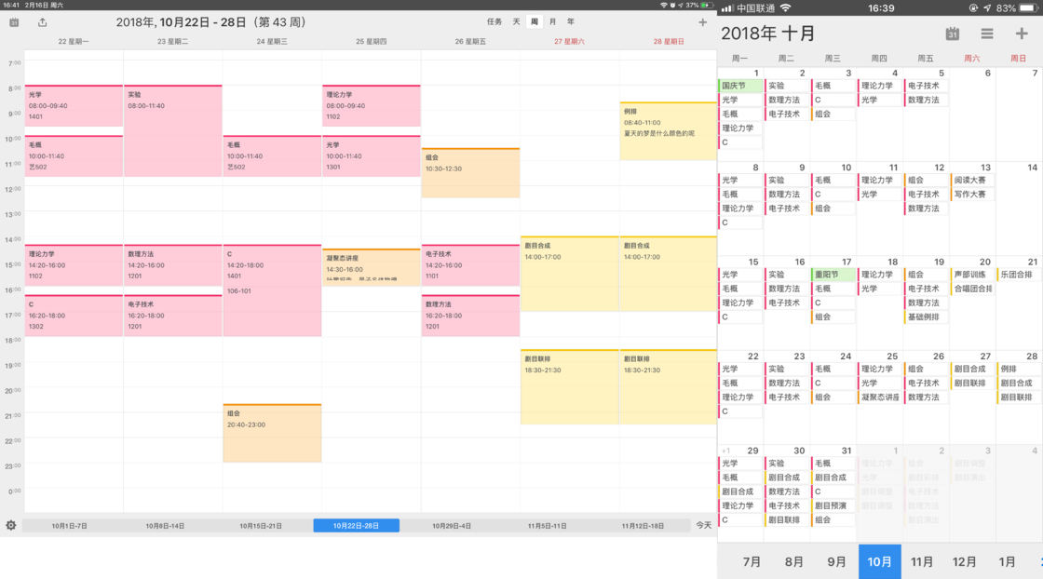Switch to 月 view tab
This screenshot has width=1043, height=579.
point(553,22)
